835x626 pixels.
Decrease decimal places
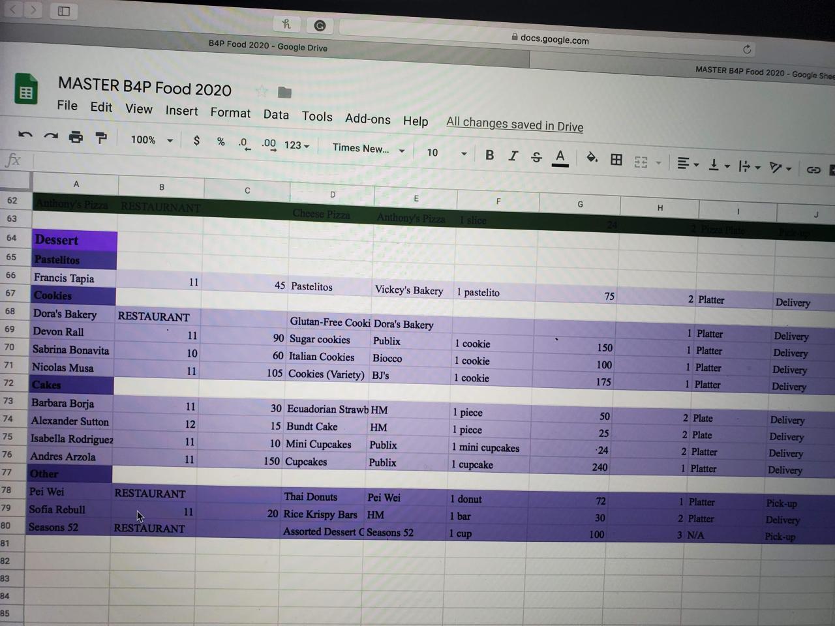tap(244, 143)
